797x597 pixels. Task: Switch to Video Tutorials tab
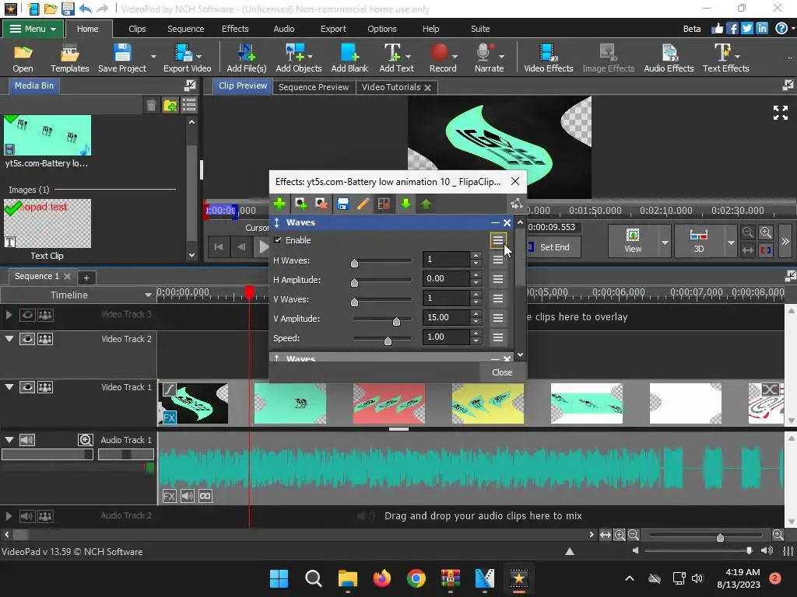pyautogui.click(x=391, y=87)
